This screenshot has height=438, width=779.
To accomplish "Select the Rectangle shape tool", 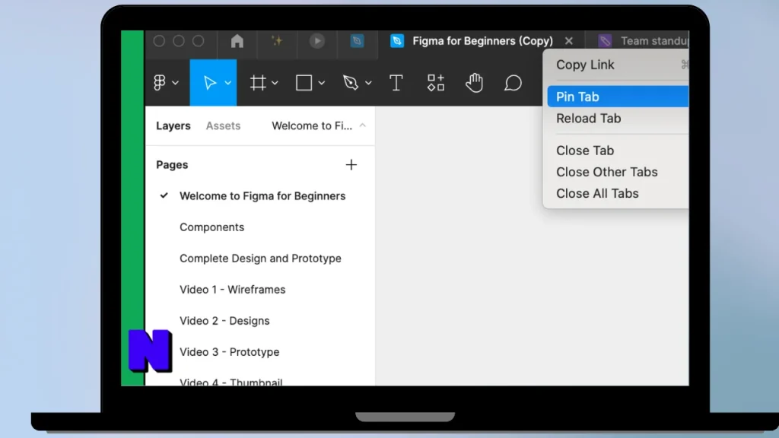I will coord(304,82).
